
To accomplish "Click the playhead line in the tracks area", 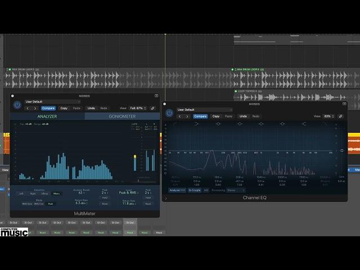I will (x=165, y=66).
